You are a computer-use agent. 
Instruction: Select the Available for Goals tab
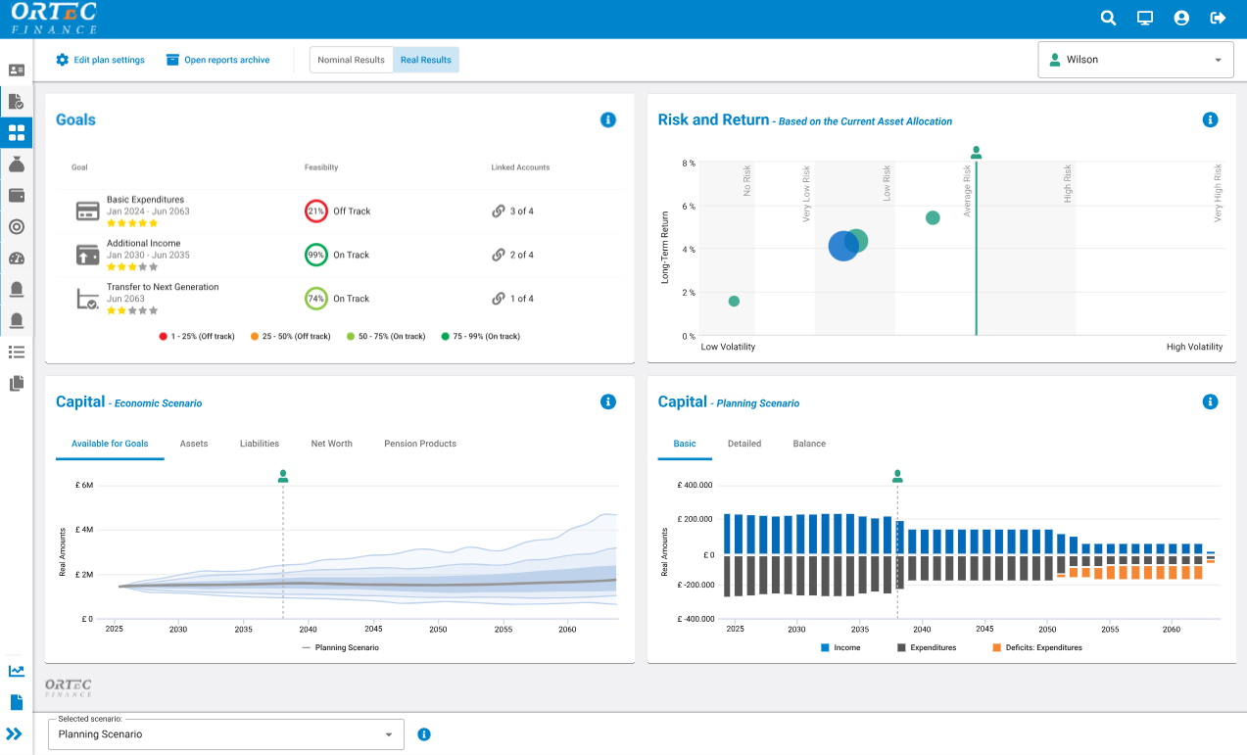point(110,444)
